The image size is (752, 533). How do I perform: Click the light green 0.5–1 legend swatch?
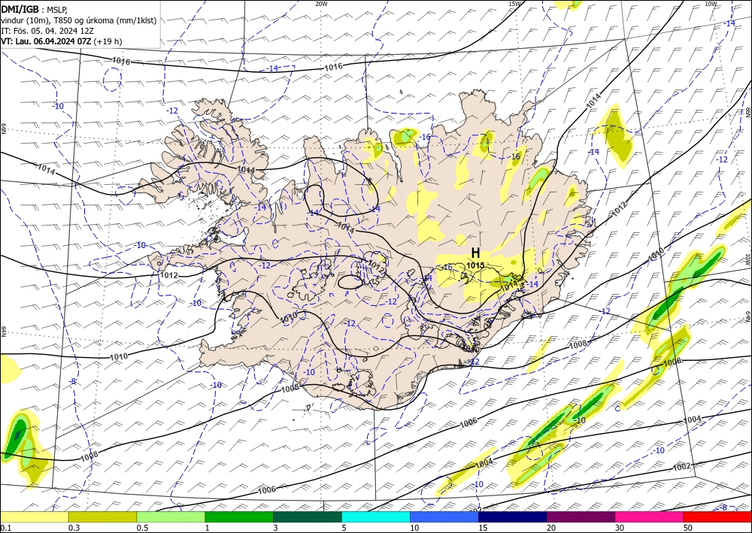[171, 517]
